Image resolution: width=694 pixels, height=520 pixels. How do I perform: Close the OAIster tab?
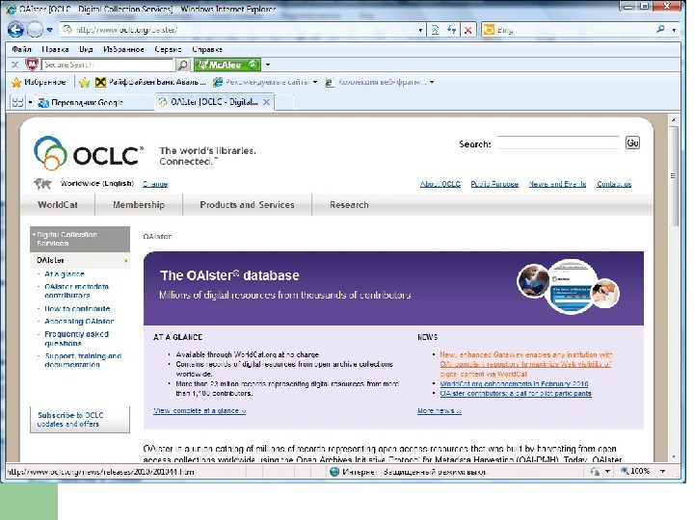tap(266, 102)
